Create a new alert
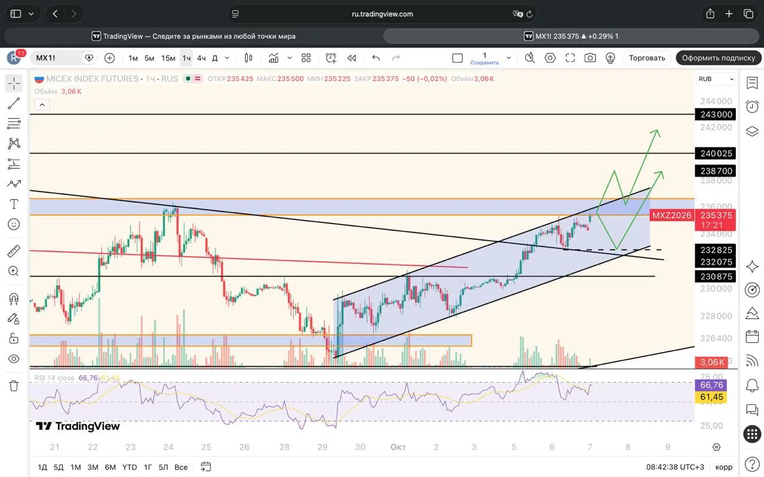764x477 pixels. (331, 58)
